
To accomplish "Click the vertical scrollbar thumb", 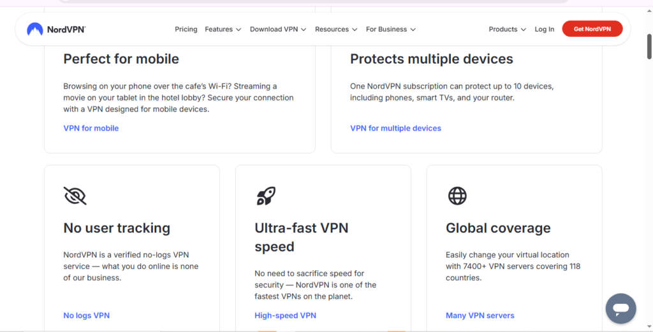I will coord(649,46).
